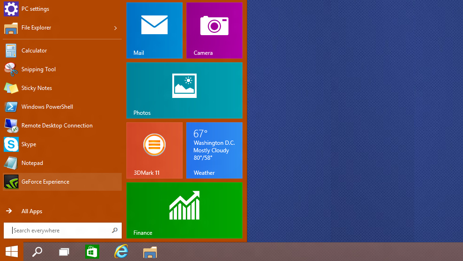Open Search from the taskbar

click(37, 252)
